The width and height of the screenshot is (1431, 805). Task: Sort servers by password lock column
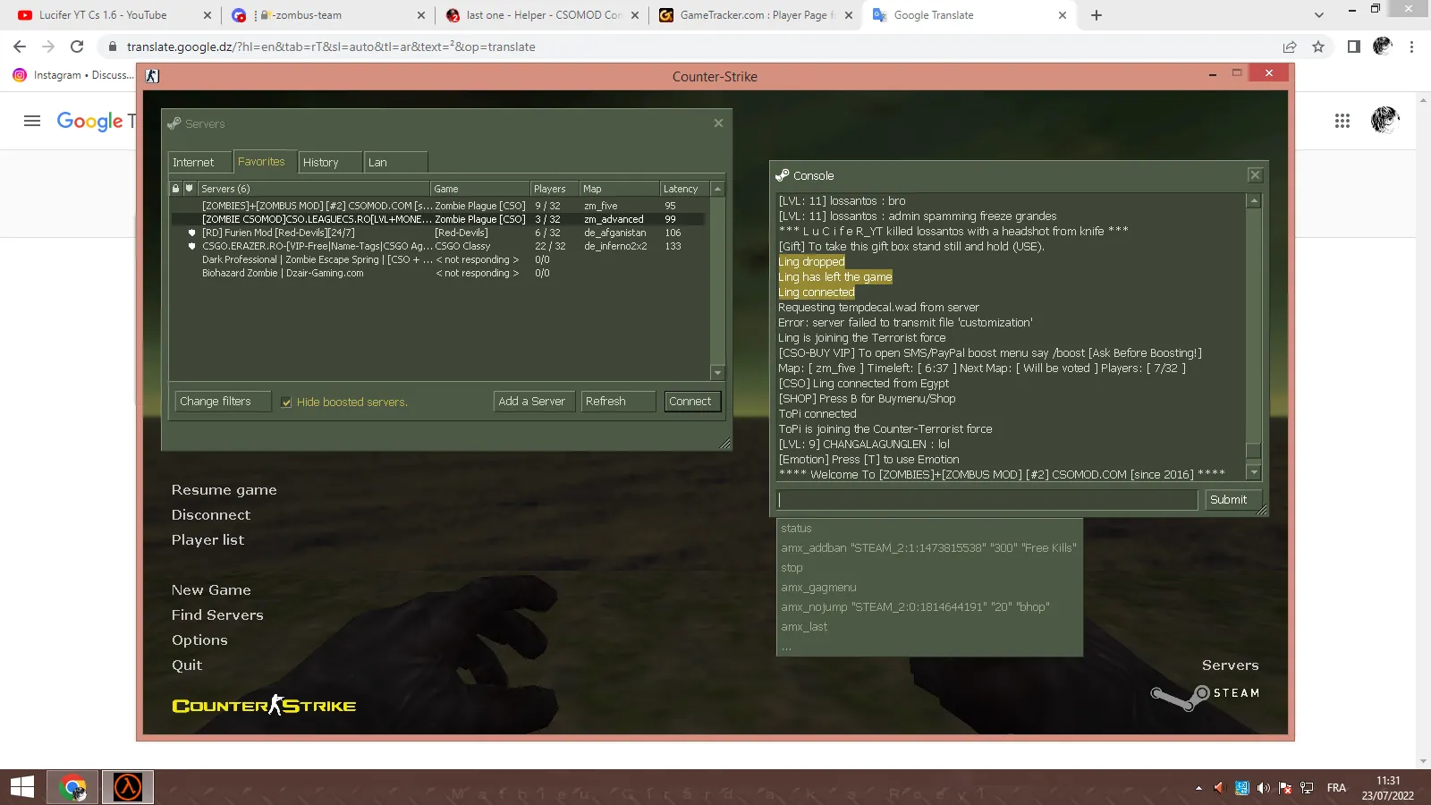point(176,189)
